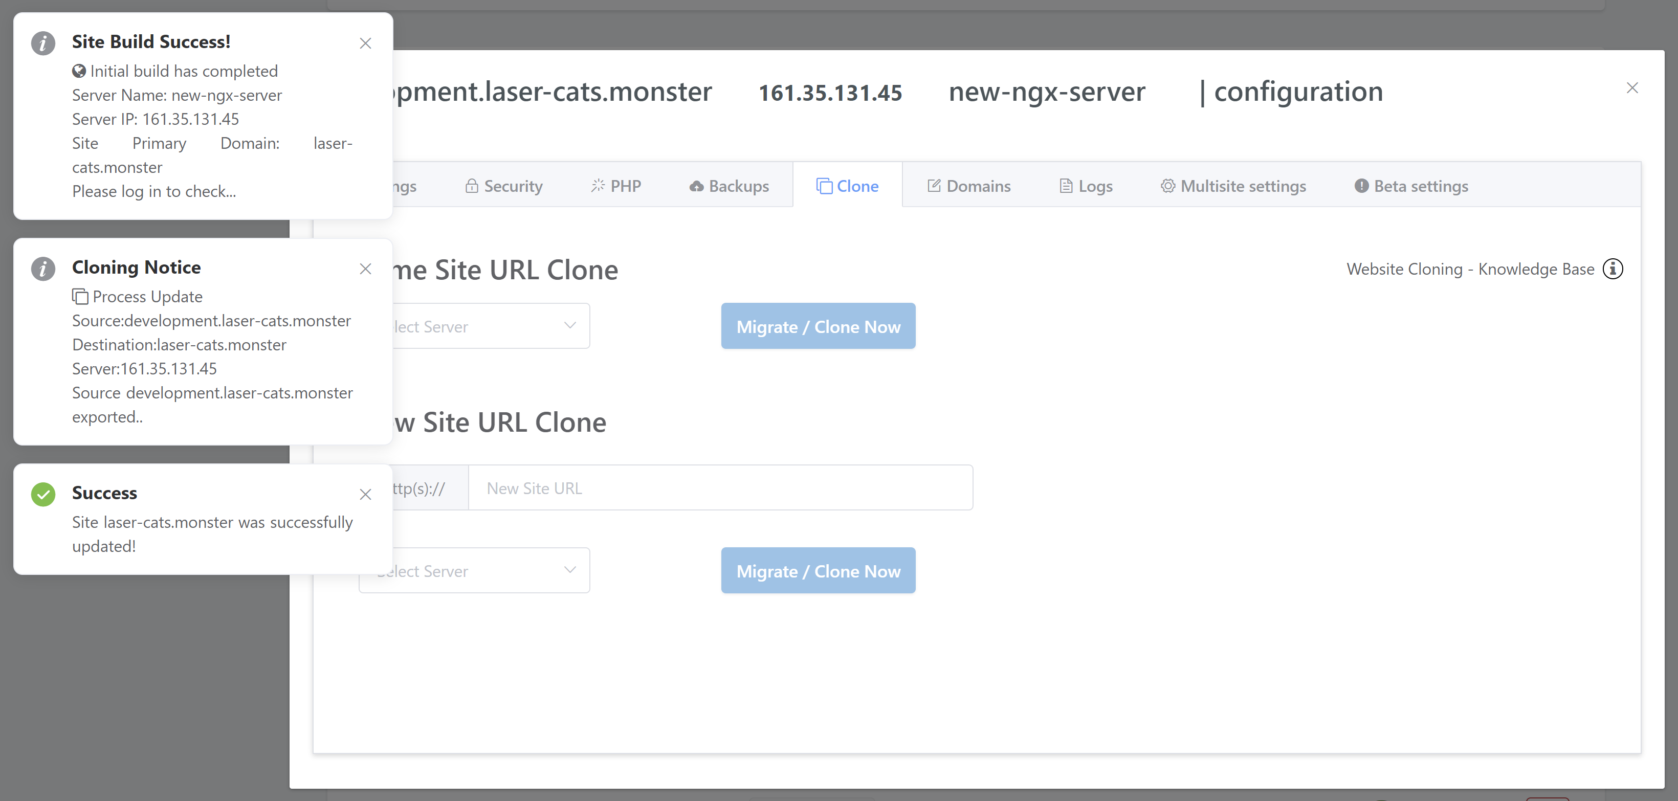Click Migrate / Clone Now for New Site URL
This screenshot has height=801, width=1678.
coord(818,570)
